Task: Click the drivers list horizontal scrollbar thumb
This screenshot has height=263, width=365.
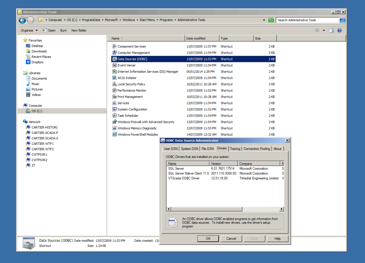Action: [206, 209]
